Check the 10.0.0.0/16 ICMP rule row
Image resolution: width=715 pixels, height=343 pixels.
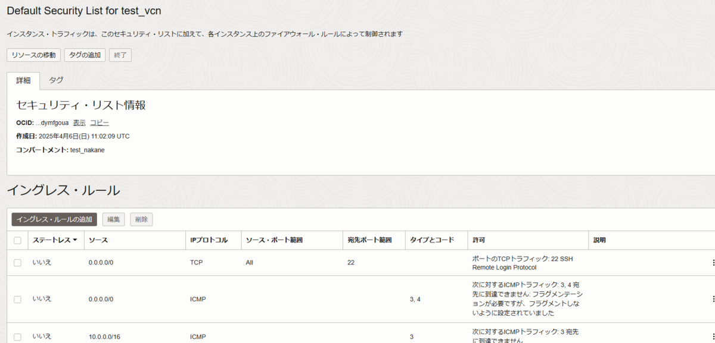17,337
